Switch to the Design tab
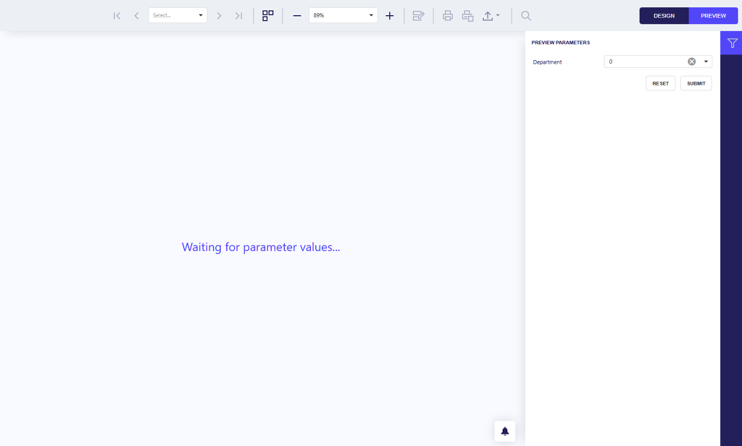Screen dimensions: 742x446 (664, 16)
